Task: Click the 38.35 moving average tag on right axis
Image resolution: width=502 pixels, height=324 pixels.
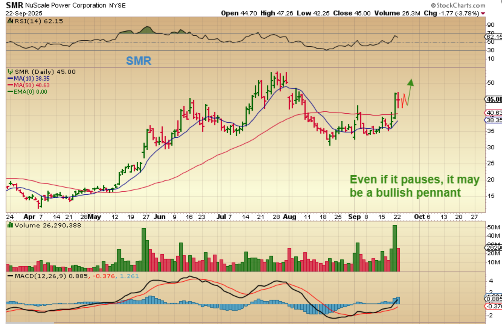Action: pos(494,120)
